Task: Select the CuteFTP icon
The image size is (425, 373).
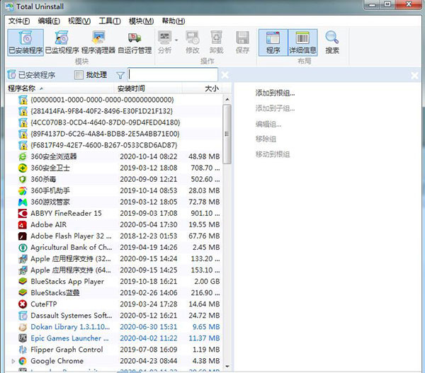Action: [23, 304]
